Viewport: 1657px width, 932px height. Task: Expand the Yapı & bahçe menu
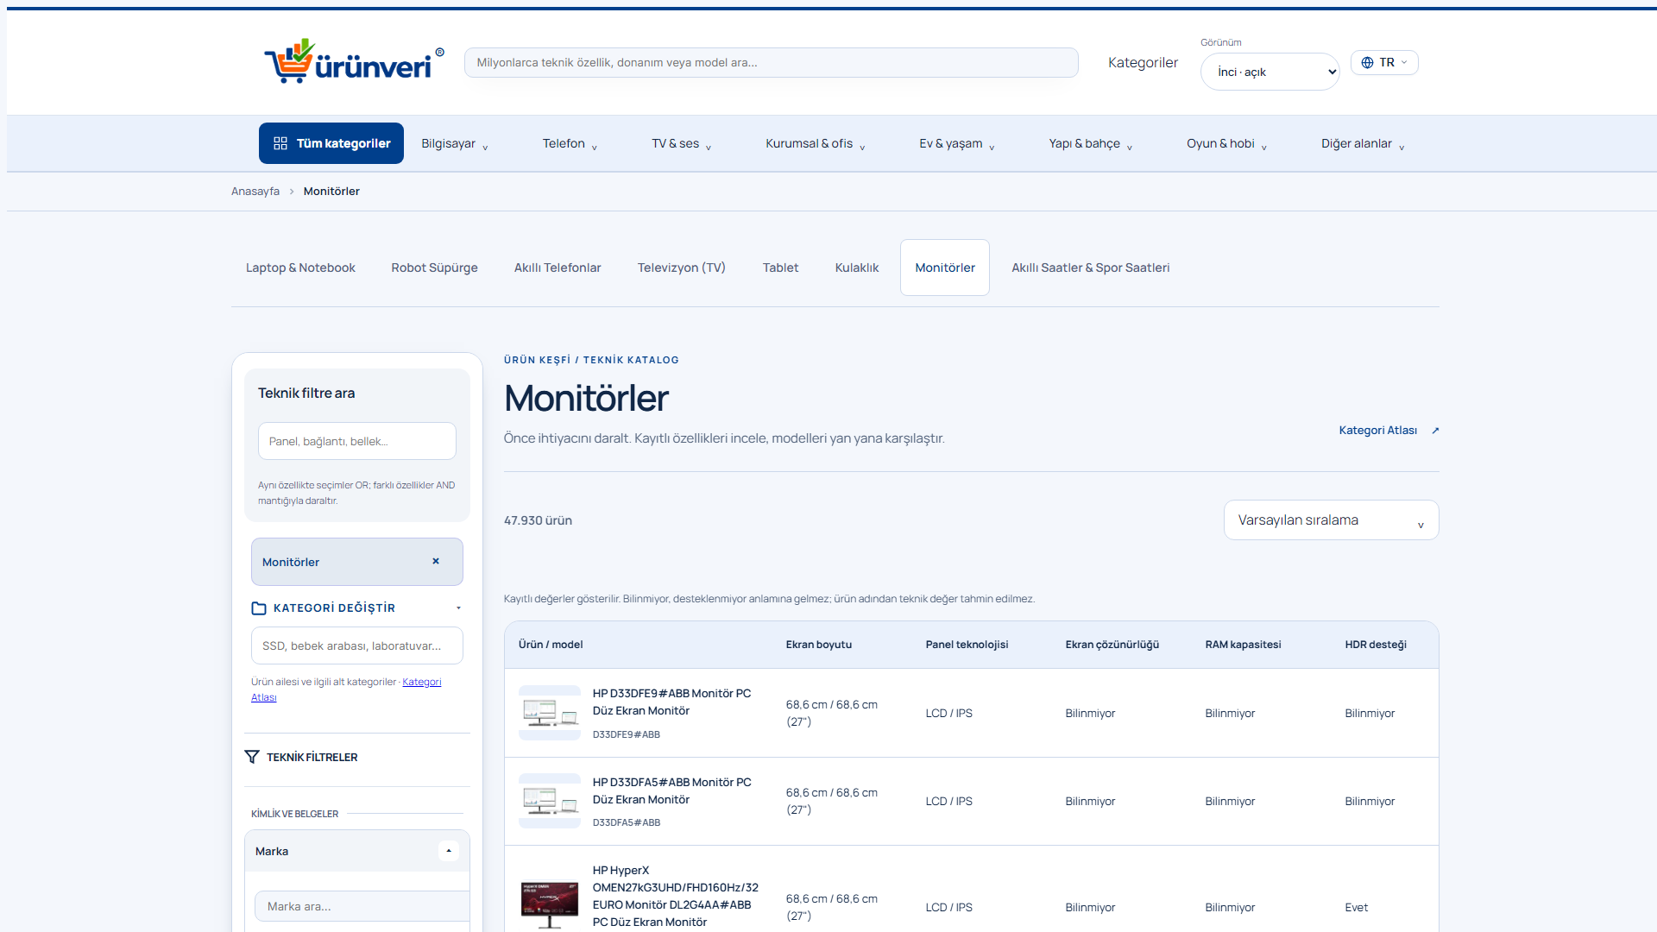[x=1091, y=143]
